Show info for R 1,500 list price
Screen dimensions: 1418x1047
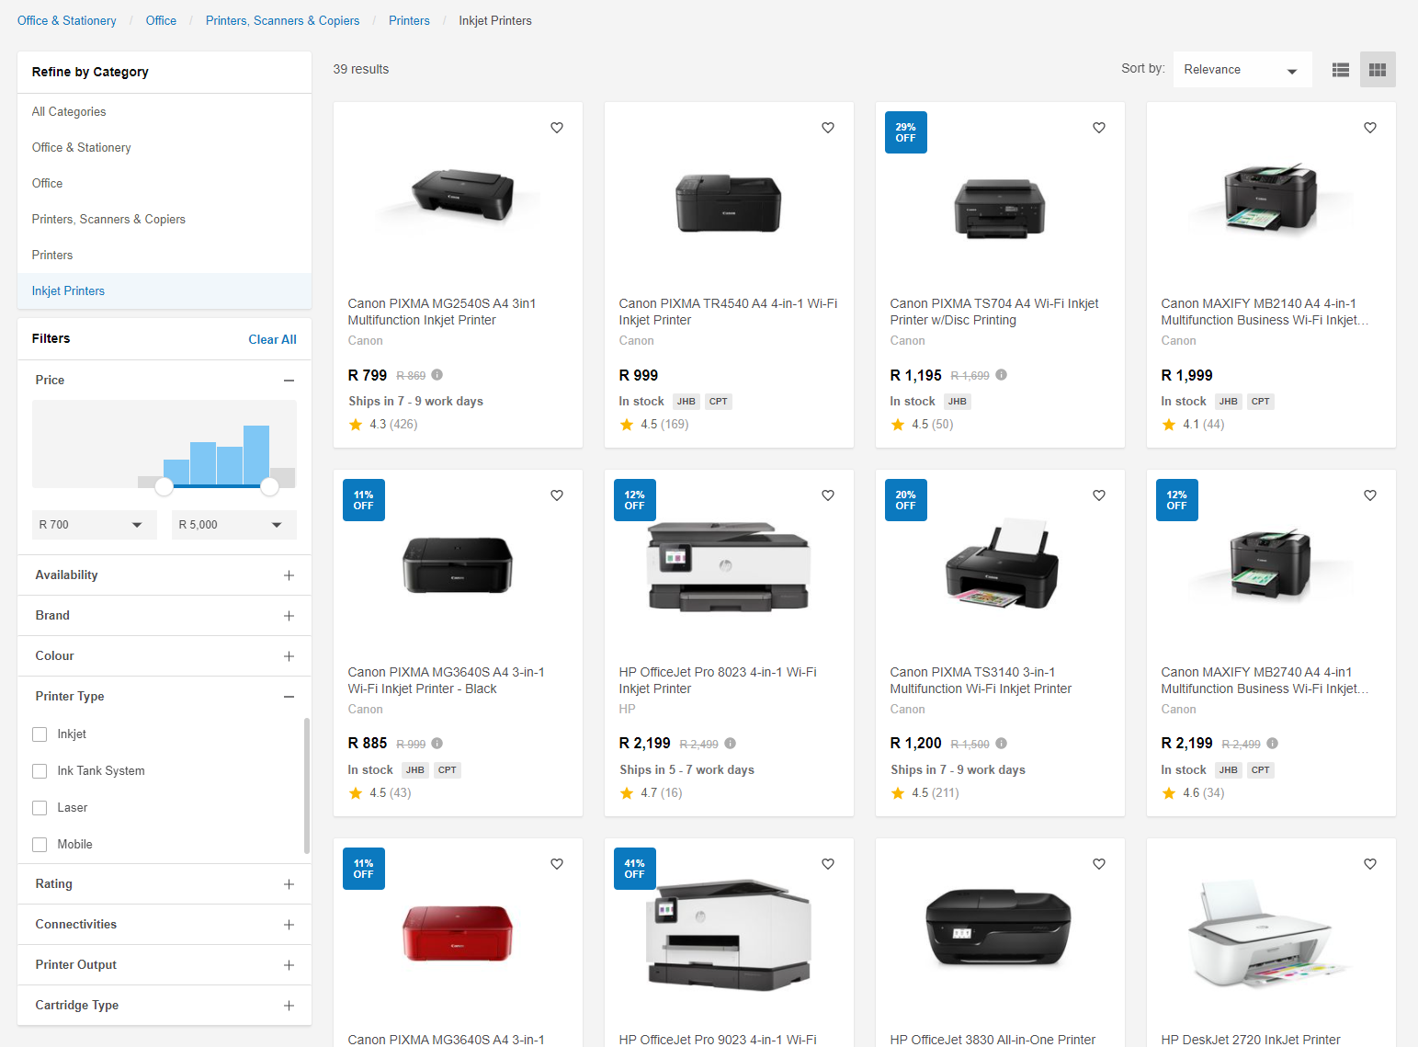pyautogui.click(x=1002, y=744)
